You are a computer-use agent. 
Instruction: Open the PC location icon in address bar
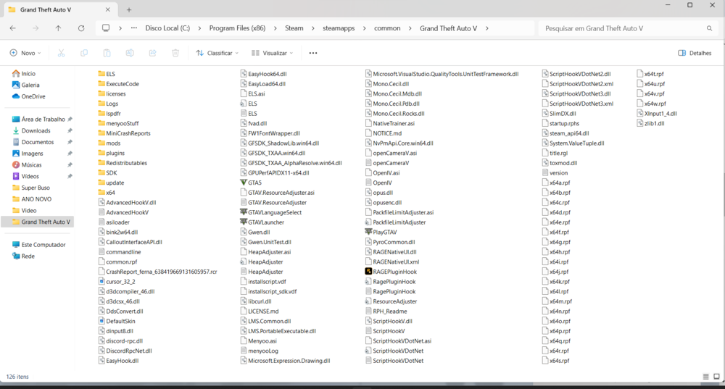coord(106,28)
